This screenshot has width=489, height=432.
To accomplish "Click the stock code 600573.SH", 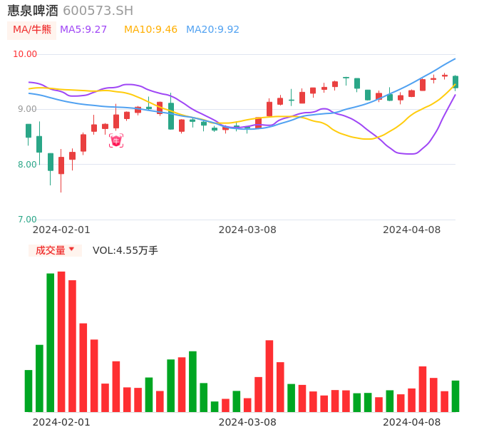I will tap(98, 11).
